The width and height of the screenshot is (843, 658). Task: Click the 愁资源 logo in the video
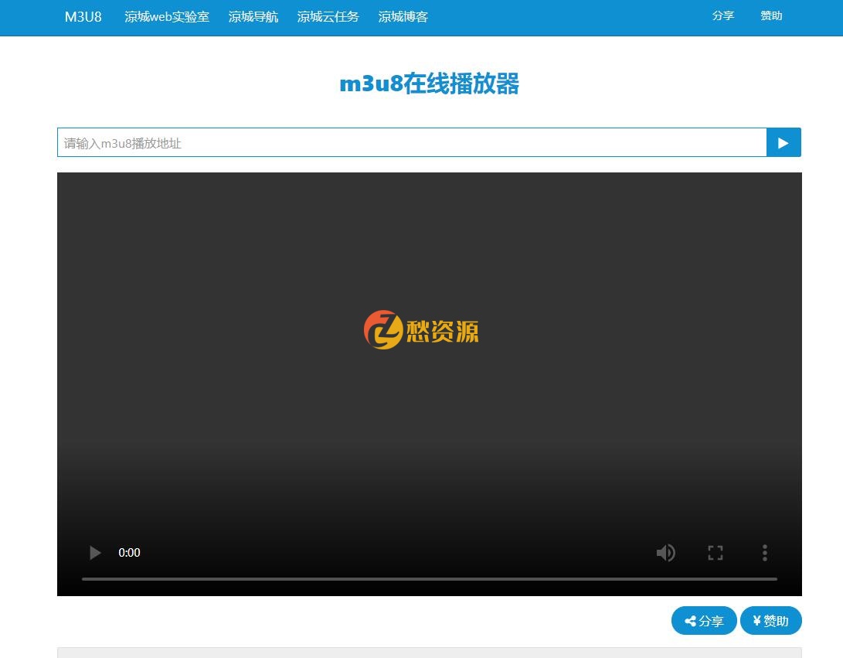click(421, 330)
